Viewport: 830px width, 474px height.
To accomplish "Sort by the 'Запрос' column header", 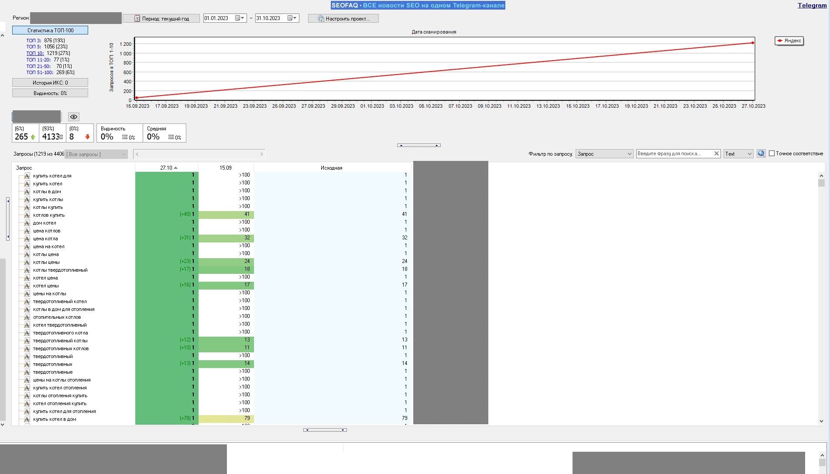I will pos(73,168).
